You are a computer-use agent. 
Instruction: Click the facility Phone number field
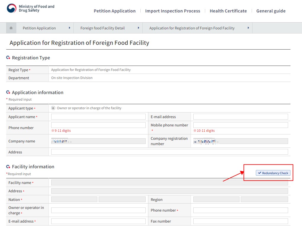240,210
